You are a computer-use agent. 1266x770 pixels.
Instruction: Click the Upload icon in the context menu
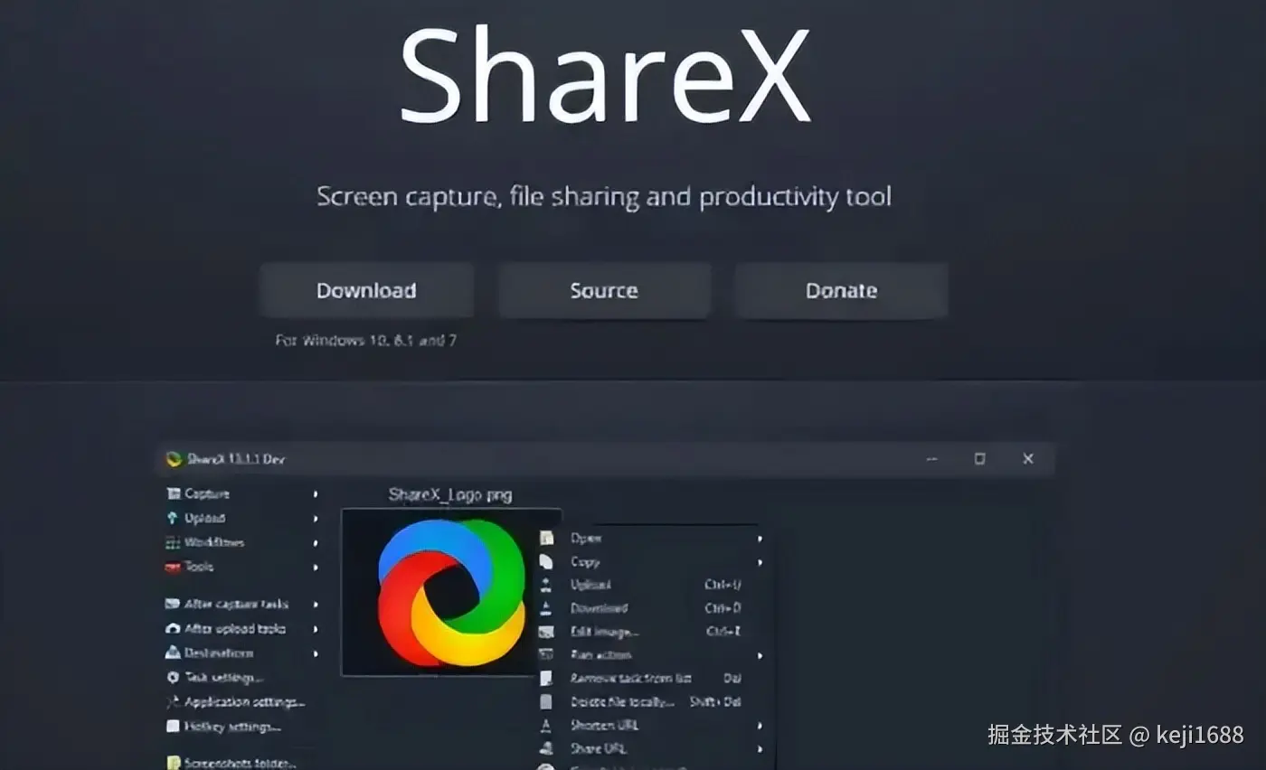click(x=546, y=585)
